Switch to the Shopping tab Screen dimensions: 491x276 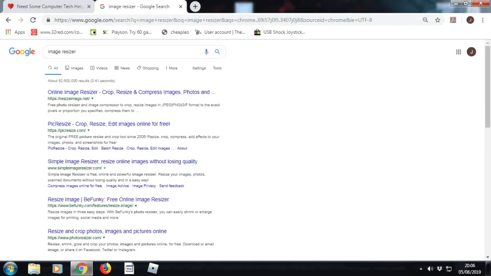tap(148, 68)
